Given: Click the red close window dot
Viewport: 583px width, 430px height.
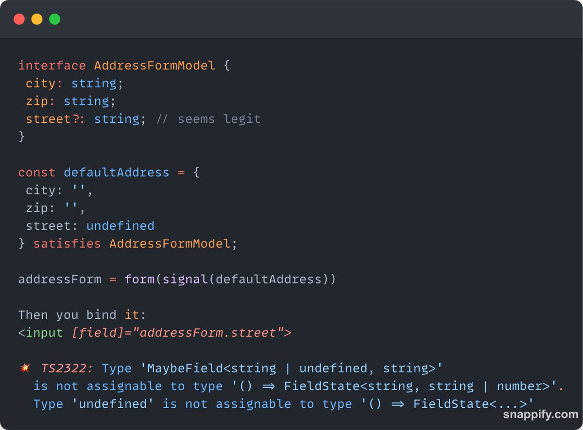Looking at the screenshot, I should point(19,19).
